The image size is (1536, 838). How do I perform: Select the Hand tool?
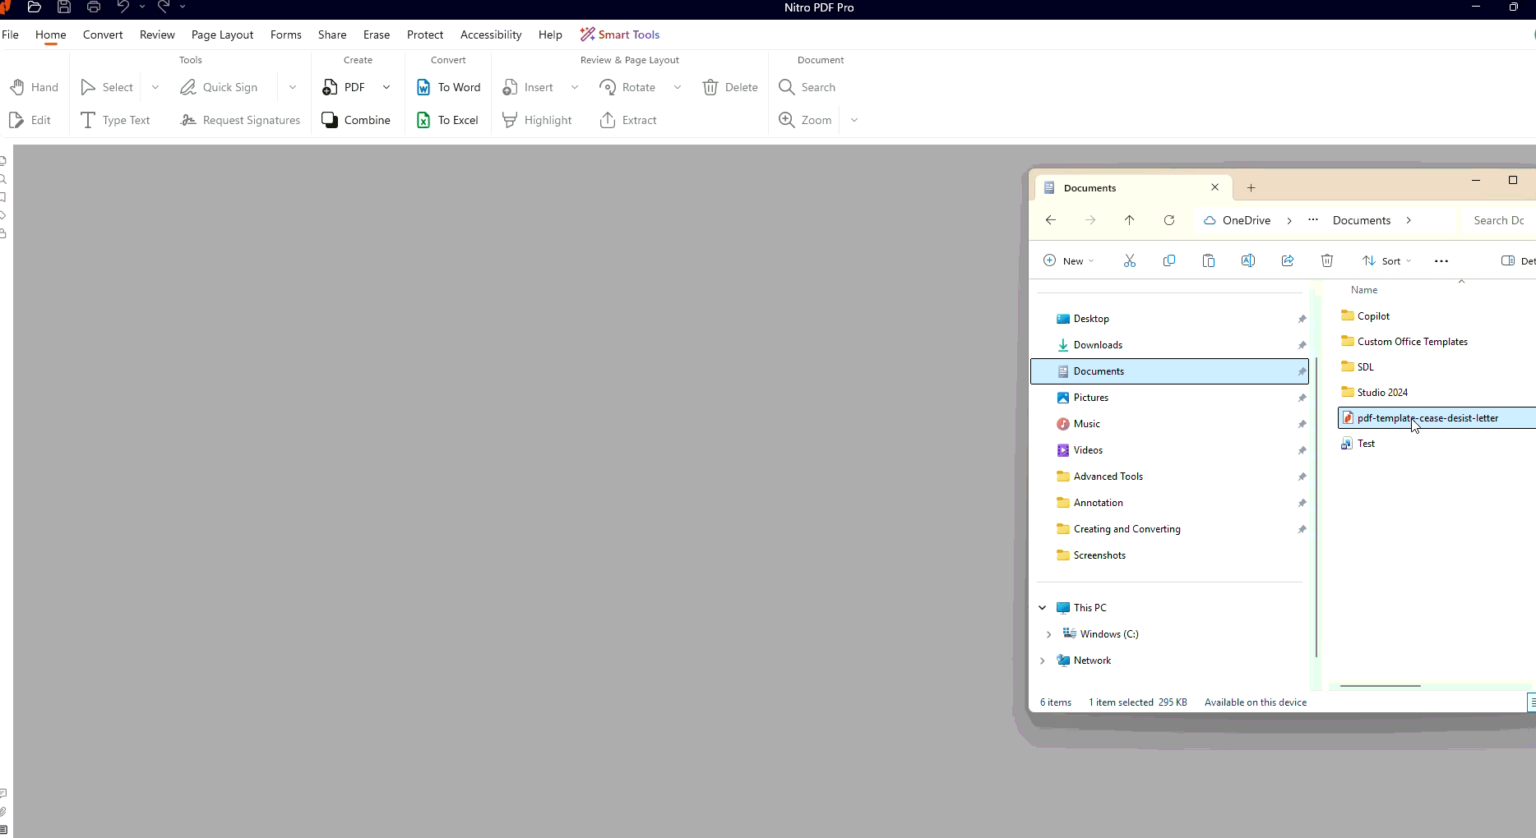point(35,87)
